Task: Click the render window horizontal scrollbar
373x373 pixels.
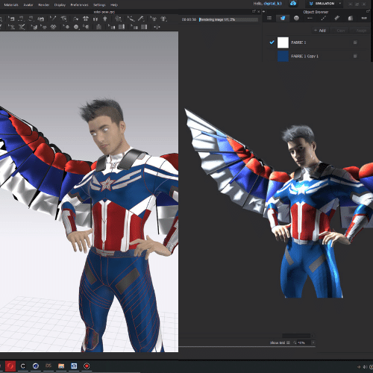Action: [x=296, y=336]
